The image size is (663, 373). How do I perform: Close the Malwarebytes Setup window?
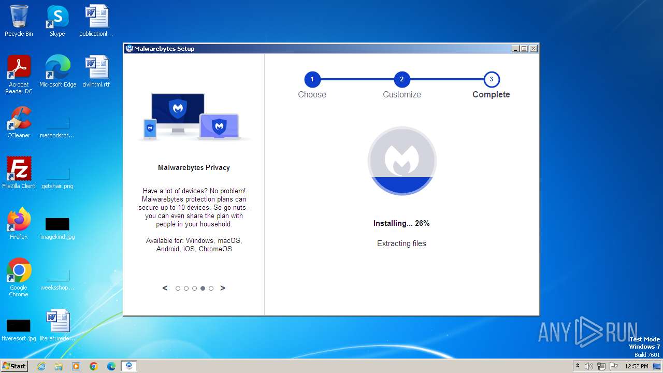(x=534, y=49)
